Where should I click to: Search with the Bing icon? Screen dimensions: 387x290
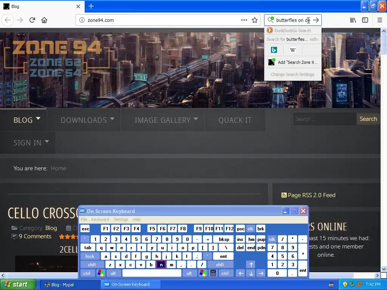(274, 50)
